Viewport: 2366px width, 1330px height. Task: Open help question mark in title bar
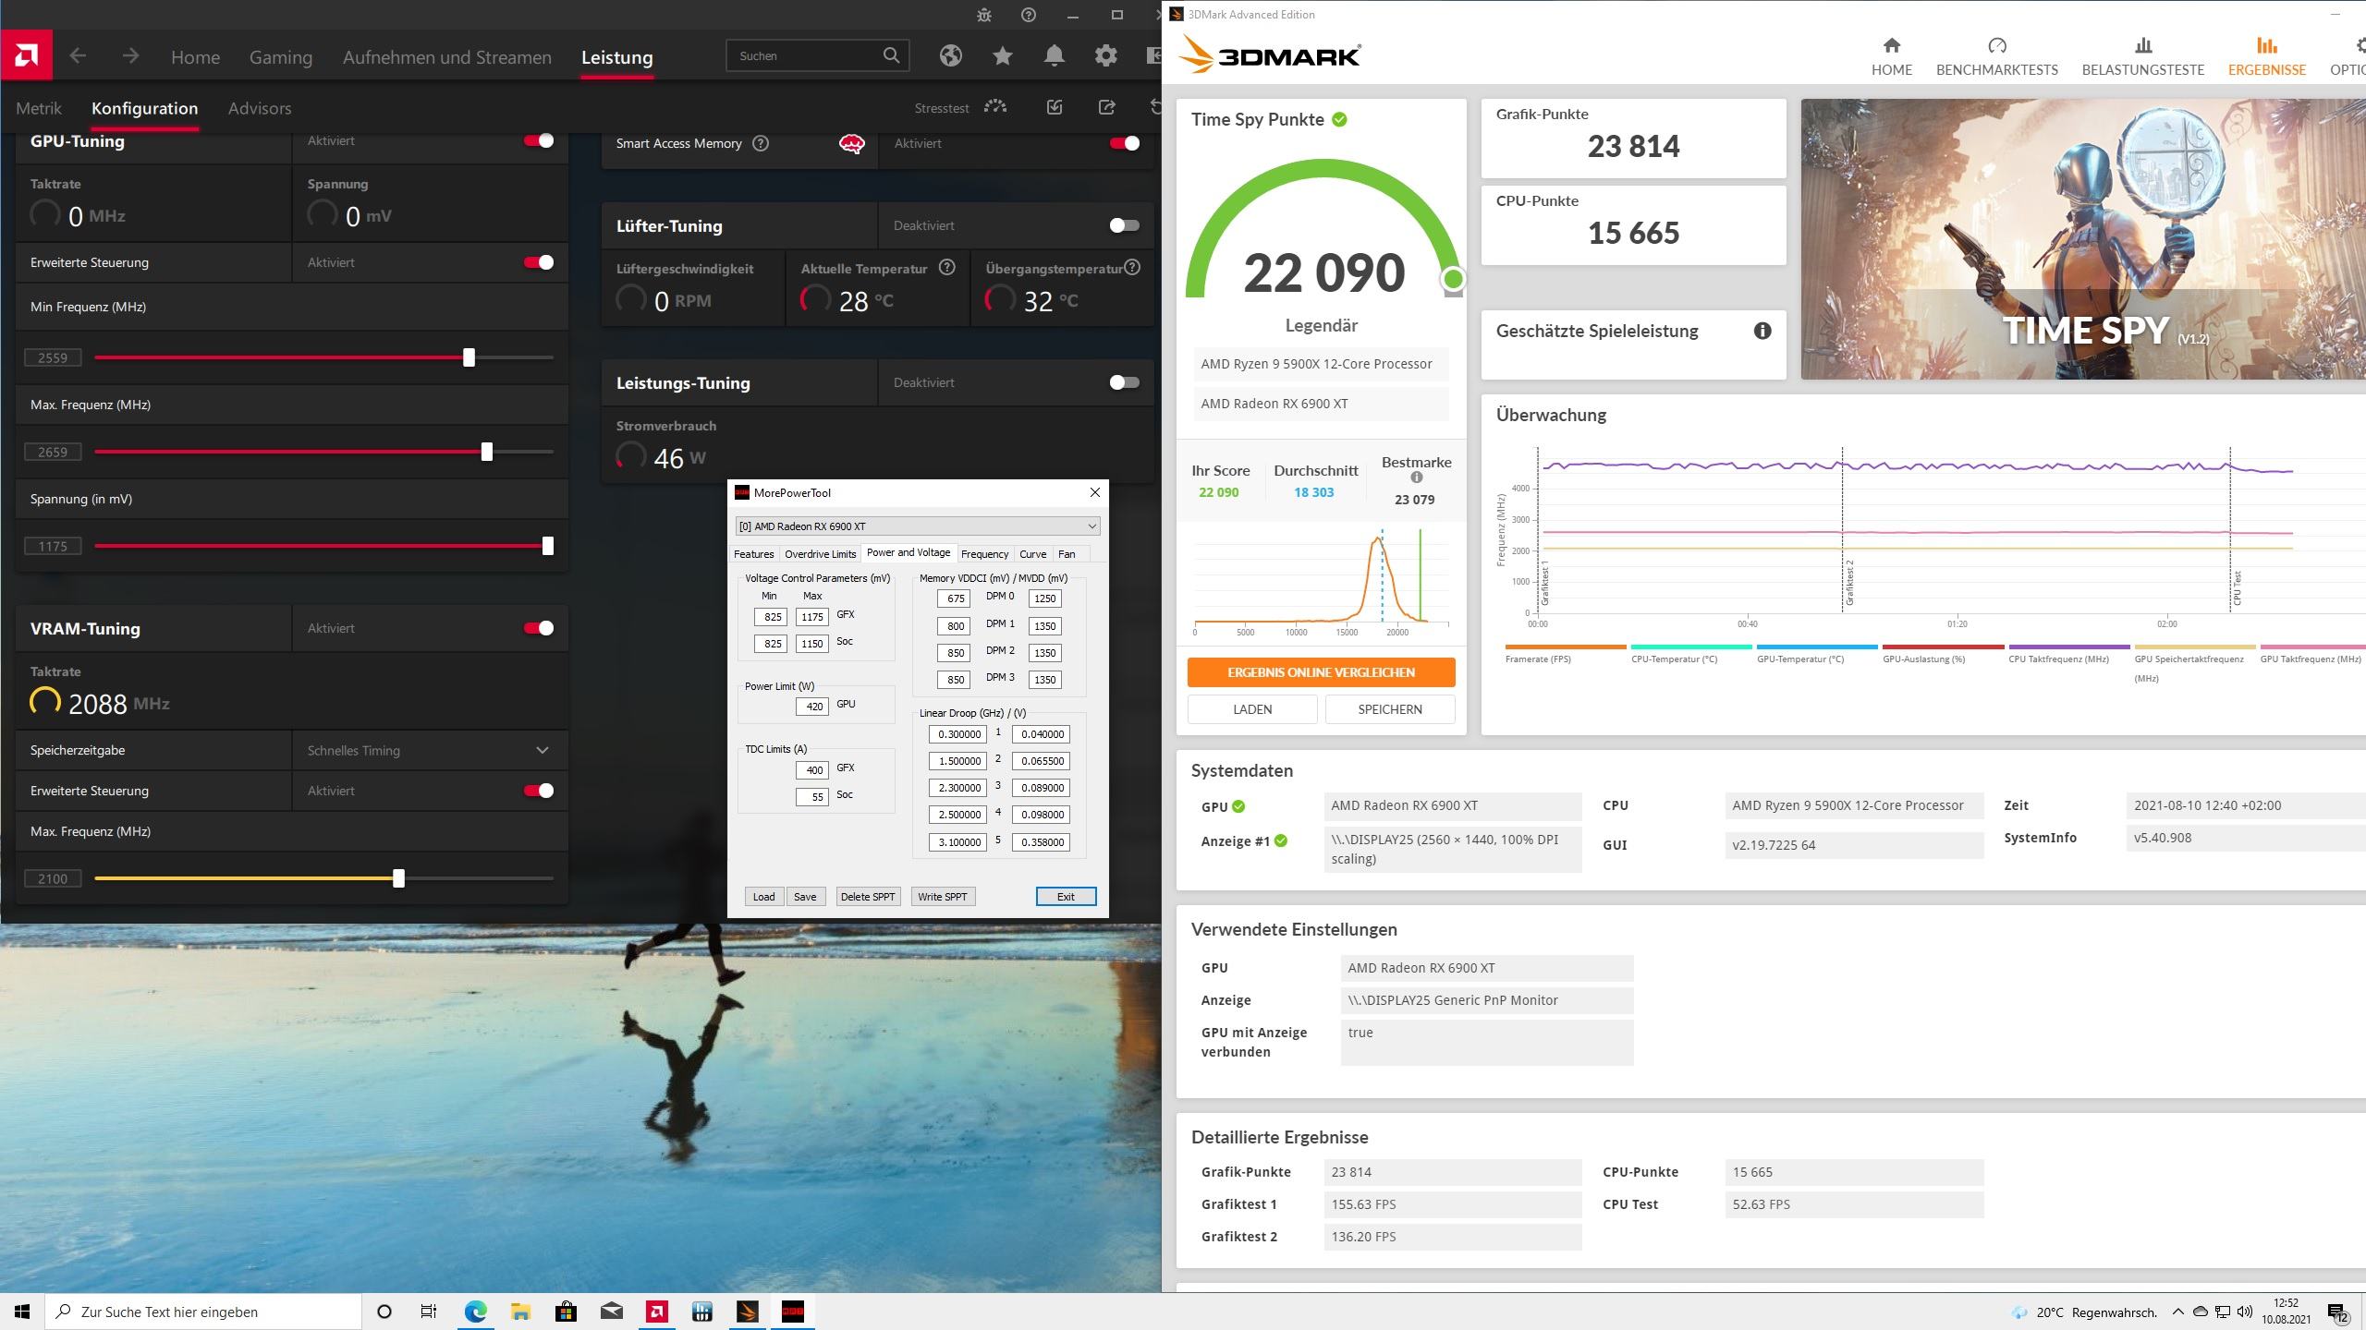[x=1029, y=15]
